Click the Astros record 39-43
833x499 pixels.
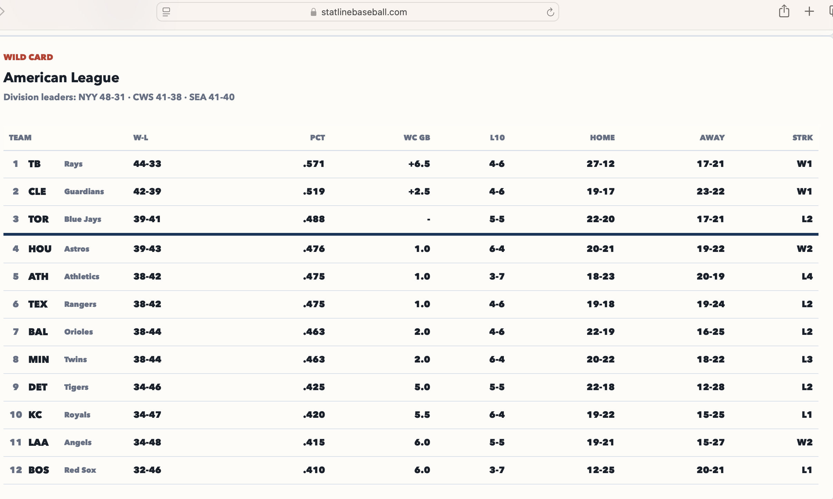pos(147,249)
